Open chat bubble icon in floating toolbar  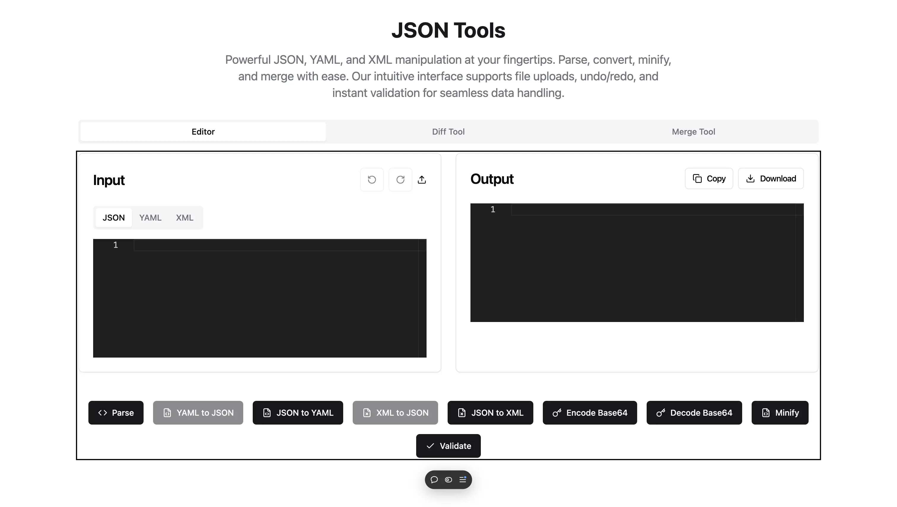(434, 480)
